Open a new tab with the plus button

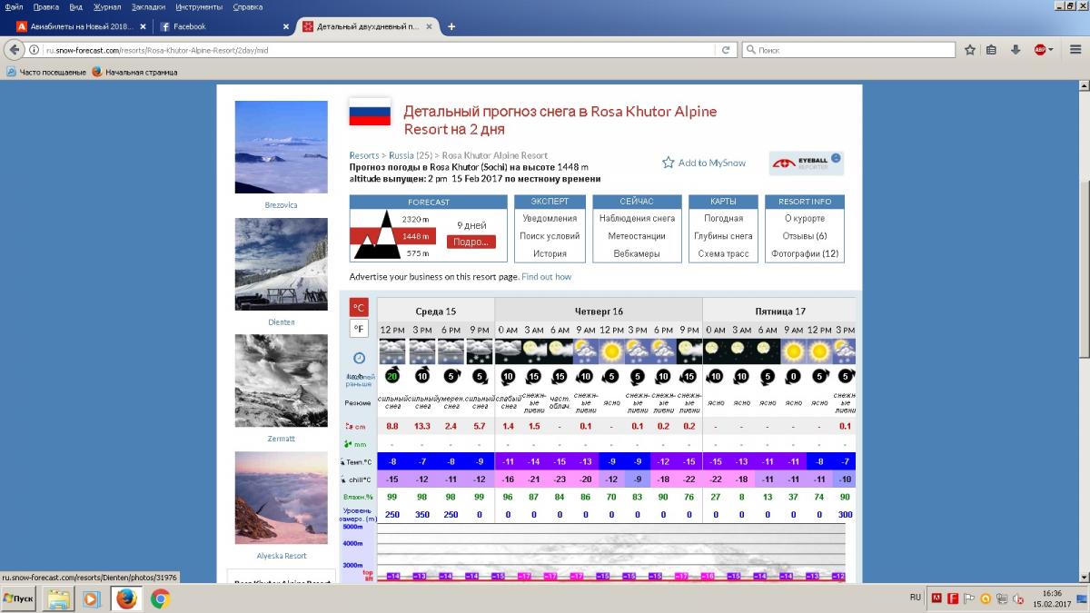click(x=451, y=26)
